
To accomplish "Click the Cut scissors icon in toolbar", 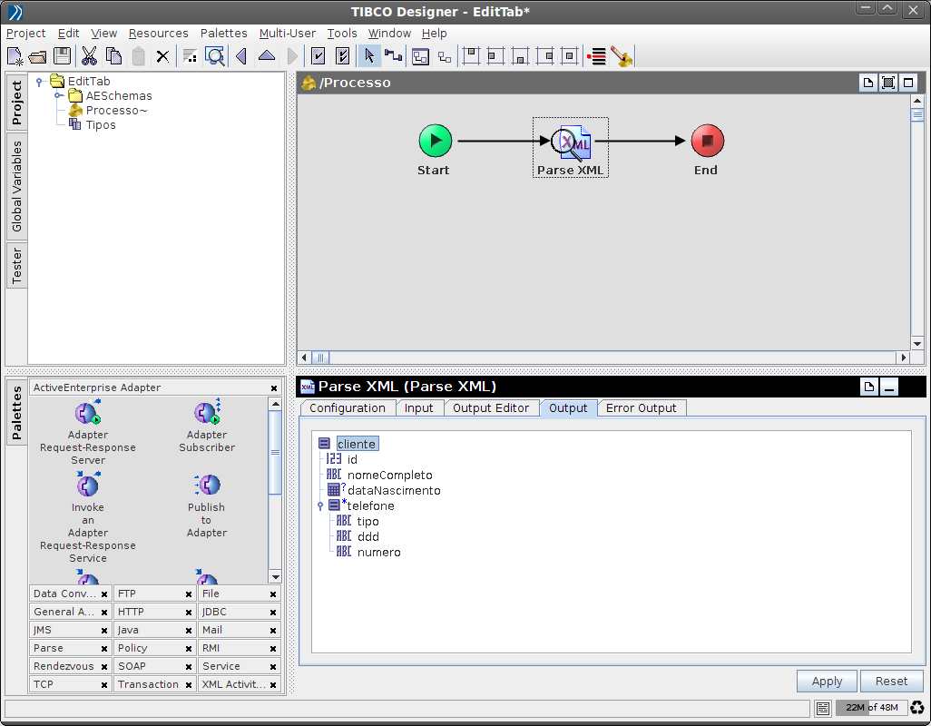I will tap(89, 56).
